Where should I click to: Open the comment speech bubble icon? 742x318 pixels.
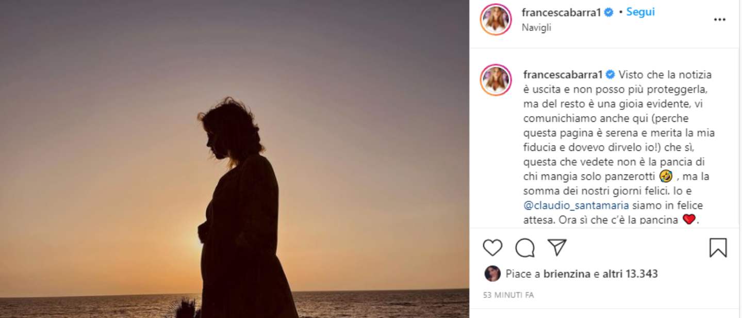(524, 248)
